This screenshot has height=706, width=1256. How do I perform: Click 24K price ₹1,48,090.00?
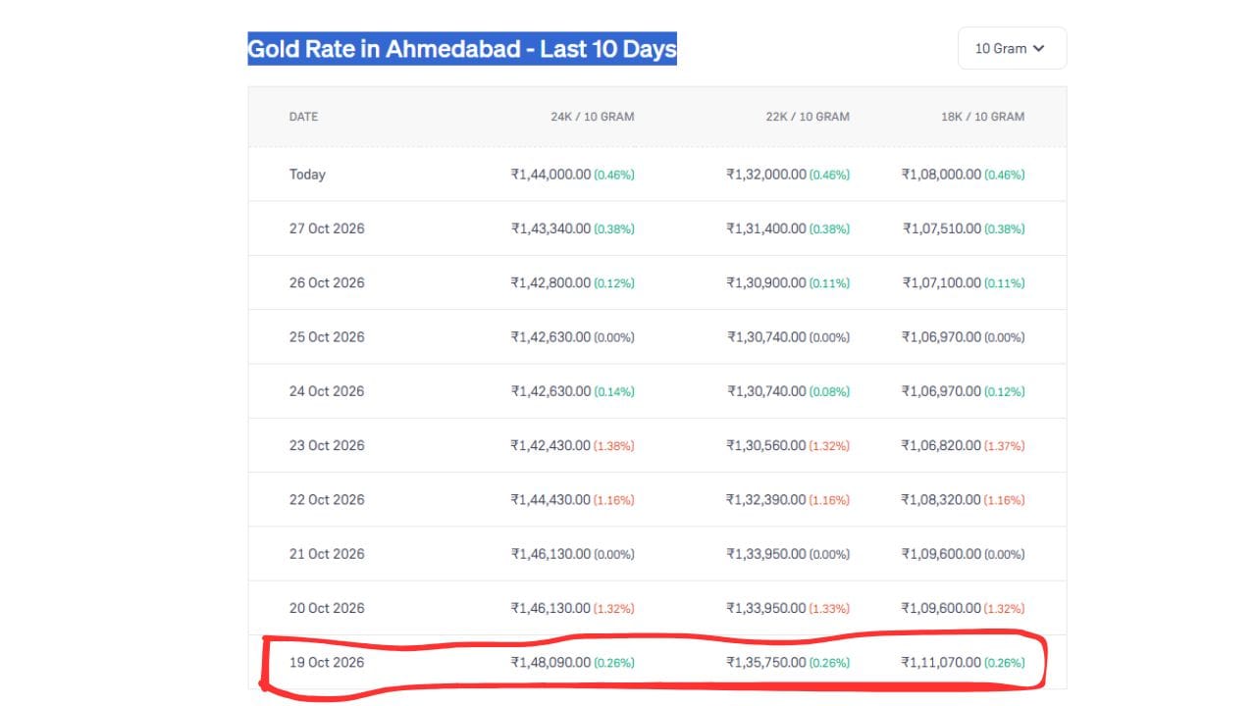pyautogui.click(x=550, y=662)
